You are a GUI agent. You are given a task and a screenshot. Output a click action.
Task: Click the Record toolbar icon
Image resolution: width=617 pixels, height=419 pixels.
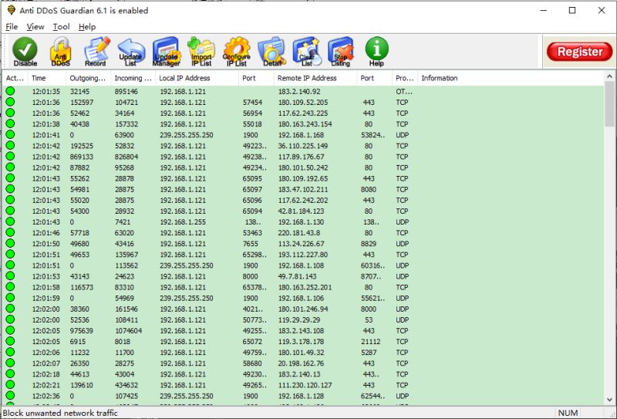click(x=96, y=52)
